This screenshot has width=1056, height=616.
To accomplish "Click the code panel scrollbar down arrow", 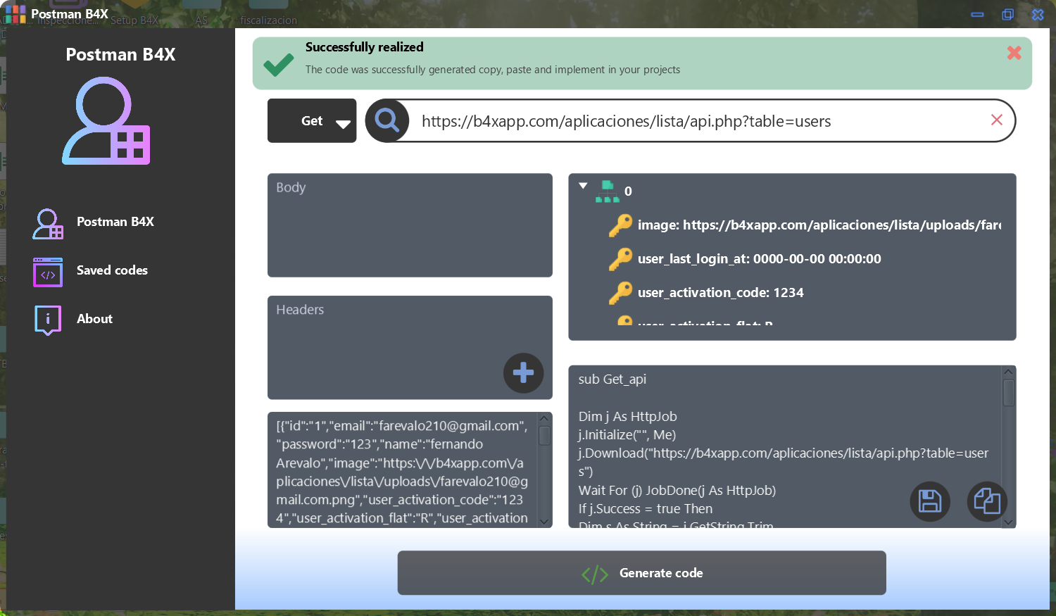I will pyautogui.click(x=1008, y=522).
